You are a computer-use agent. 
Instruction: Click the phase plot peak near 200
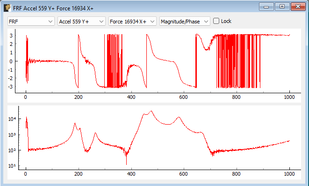tap(79, 35)
